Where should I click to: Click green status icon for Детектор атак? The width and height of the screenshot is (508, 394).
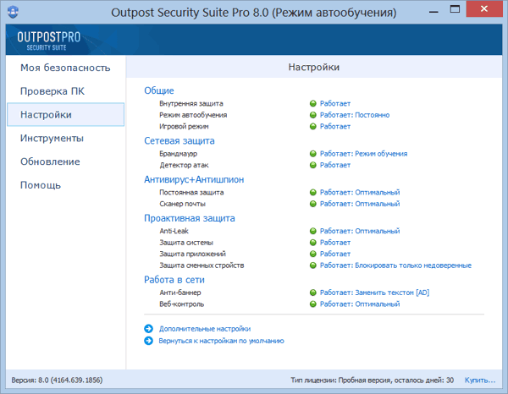pos(312,166)
